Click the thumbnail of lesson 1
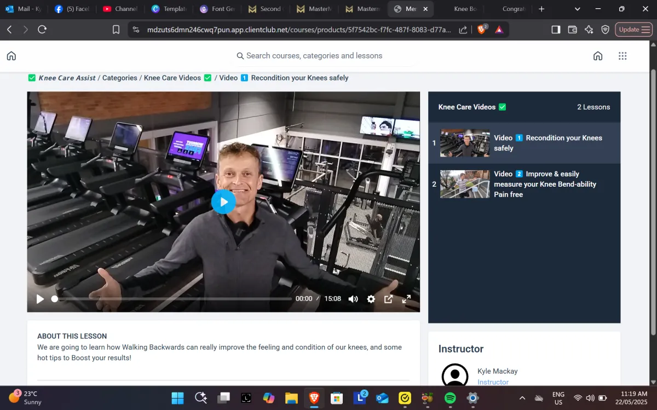This screenshot has width=657, height=410. point(465,143)
